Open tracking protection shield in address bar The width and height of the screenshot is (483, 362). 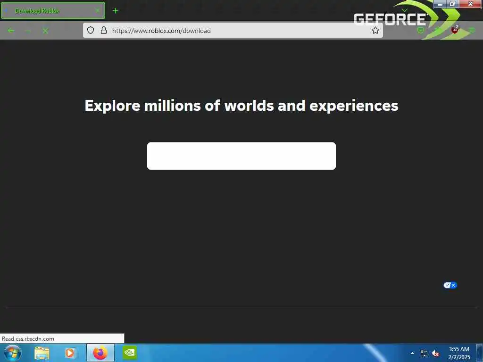[x=90, y=30]
